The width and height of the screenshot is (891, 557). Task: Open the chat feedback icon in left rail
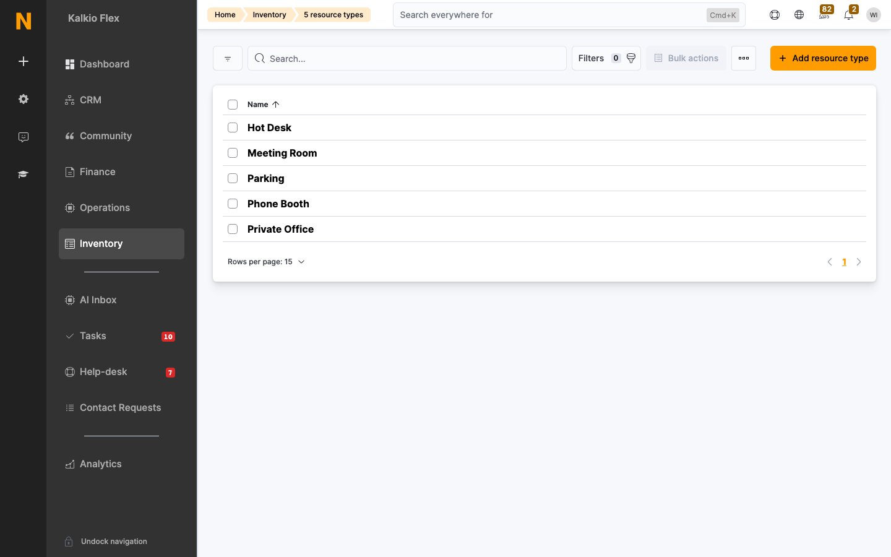point(24,137)
